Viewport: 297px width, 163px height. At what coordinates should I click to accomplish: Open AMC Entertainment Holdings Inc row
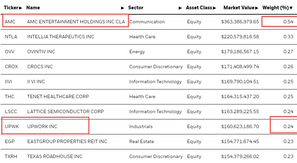(x=148, y=22)
